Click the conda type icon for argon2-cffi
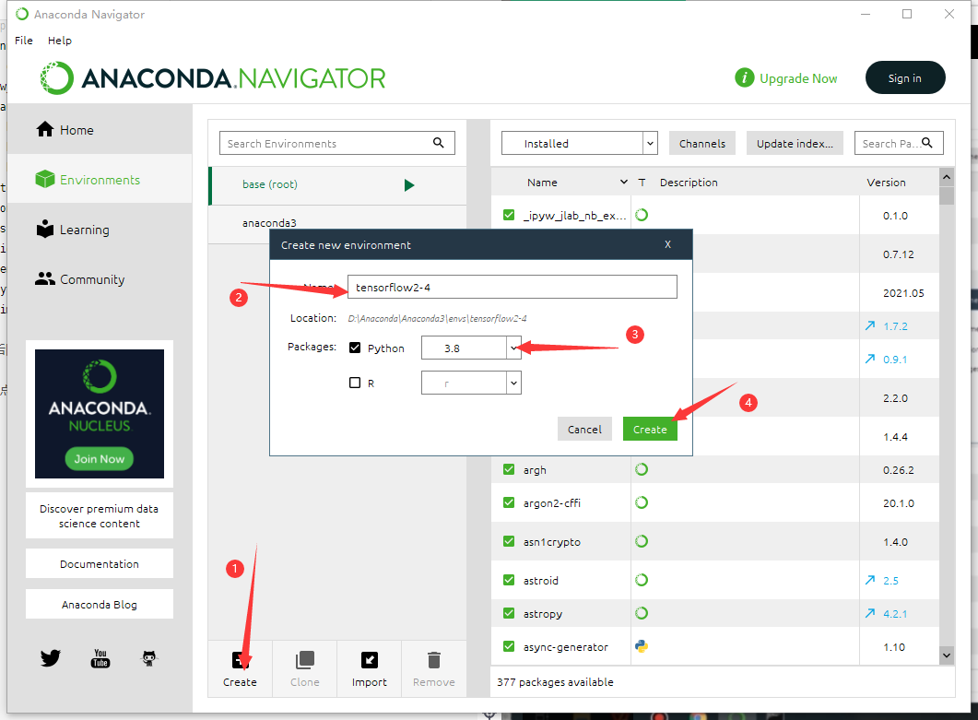Screen dimensions: 978x720 pos(642,502)
